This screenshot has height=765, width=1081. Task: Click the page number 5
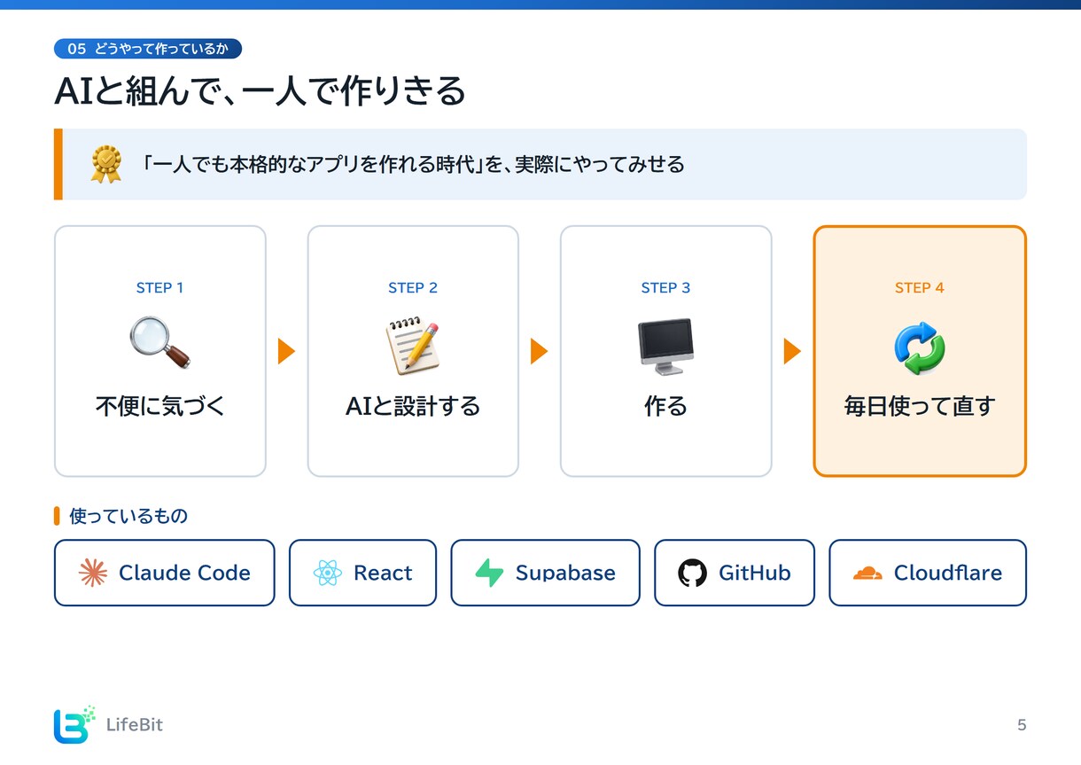tap(1022, 725)
